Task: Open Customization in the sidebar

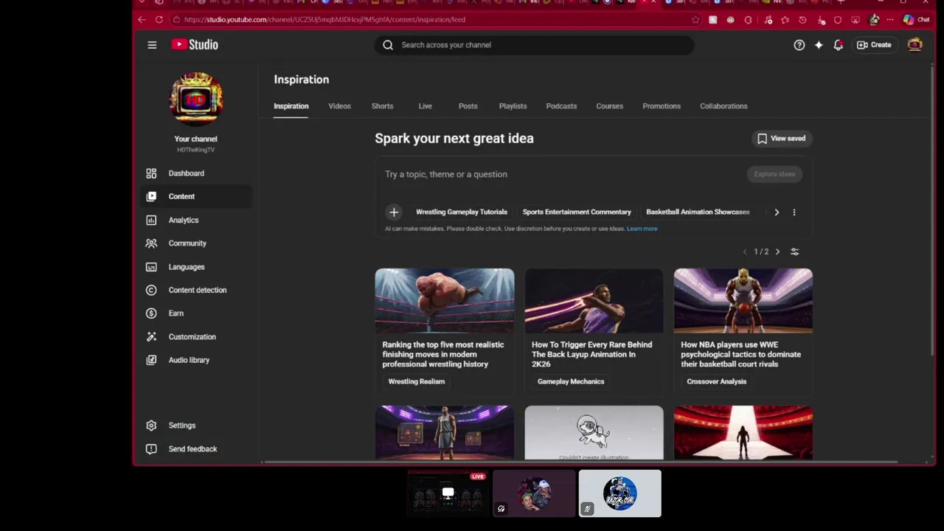Action: 195,337
